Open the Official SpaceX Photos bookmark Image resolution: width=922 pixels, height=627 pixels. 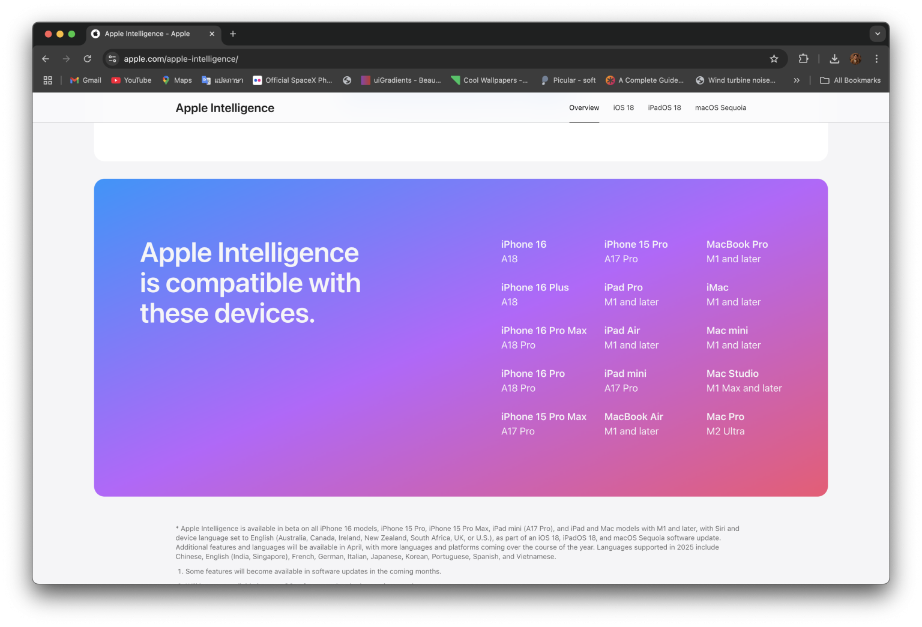pos(292,80)
